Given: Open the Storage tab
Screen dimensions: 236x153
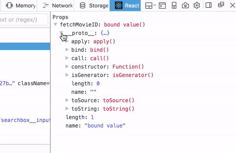Looking at the screenshot, I should (x=94, y=6).
